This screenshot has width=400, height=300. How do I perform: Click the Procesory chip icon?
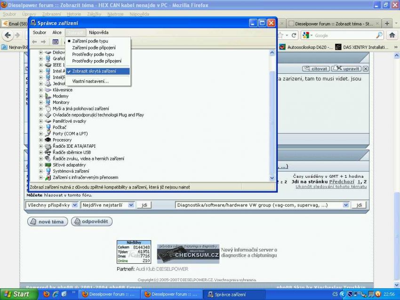[x=48, y=140]
